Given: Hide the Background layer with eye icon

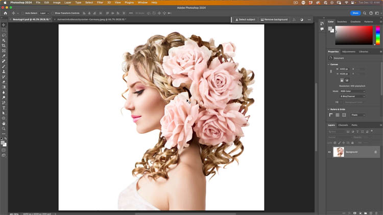Looking at the screenshot, I should coord(329,152).
